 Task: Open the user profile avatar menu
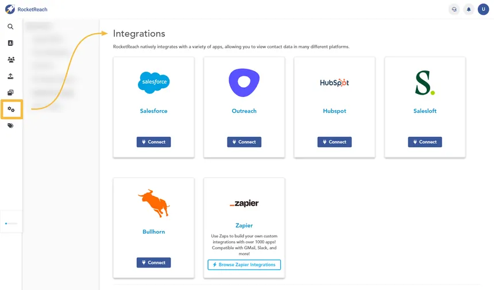click(x=483, y=9)
